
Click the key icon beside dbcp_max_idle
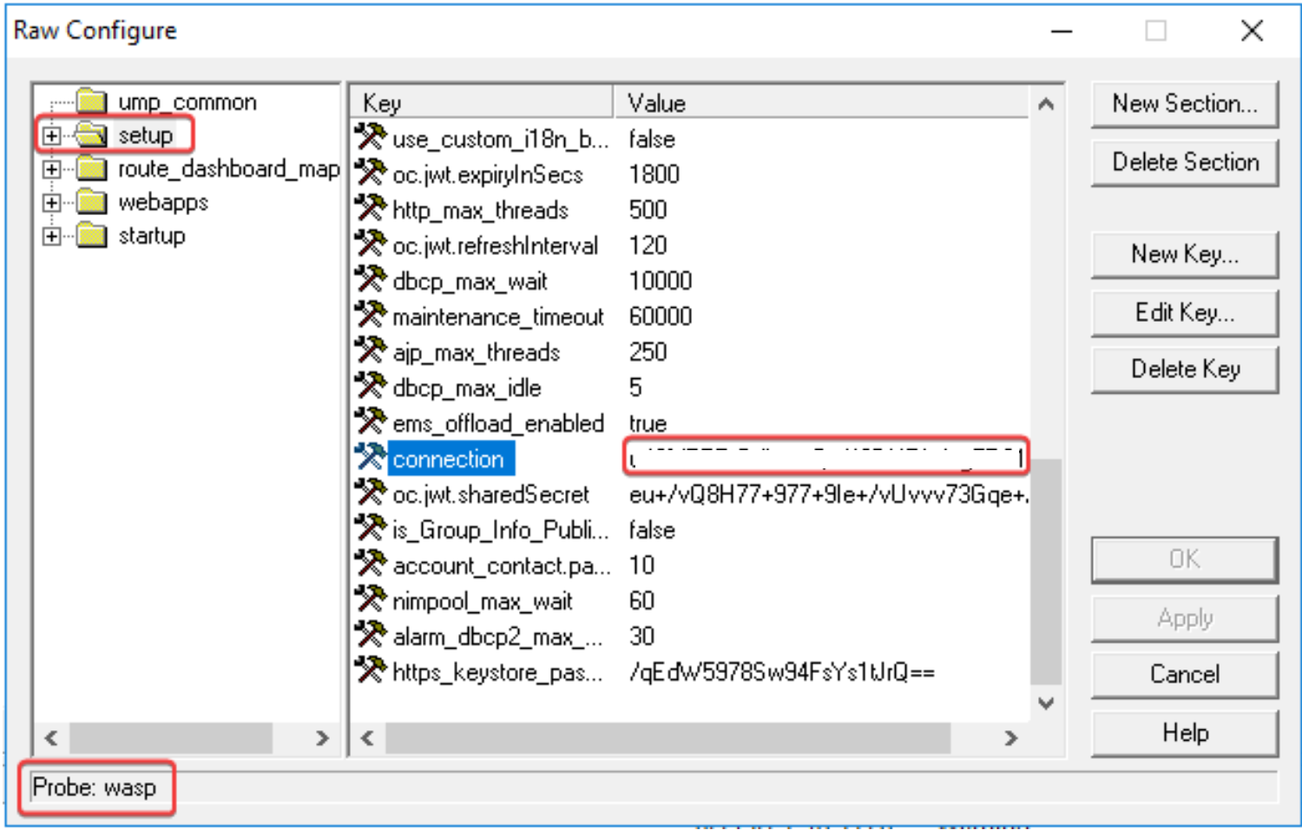pos(371,387)
